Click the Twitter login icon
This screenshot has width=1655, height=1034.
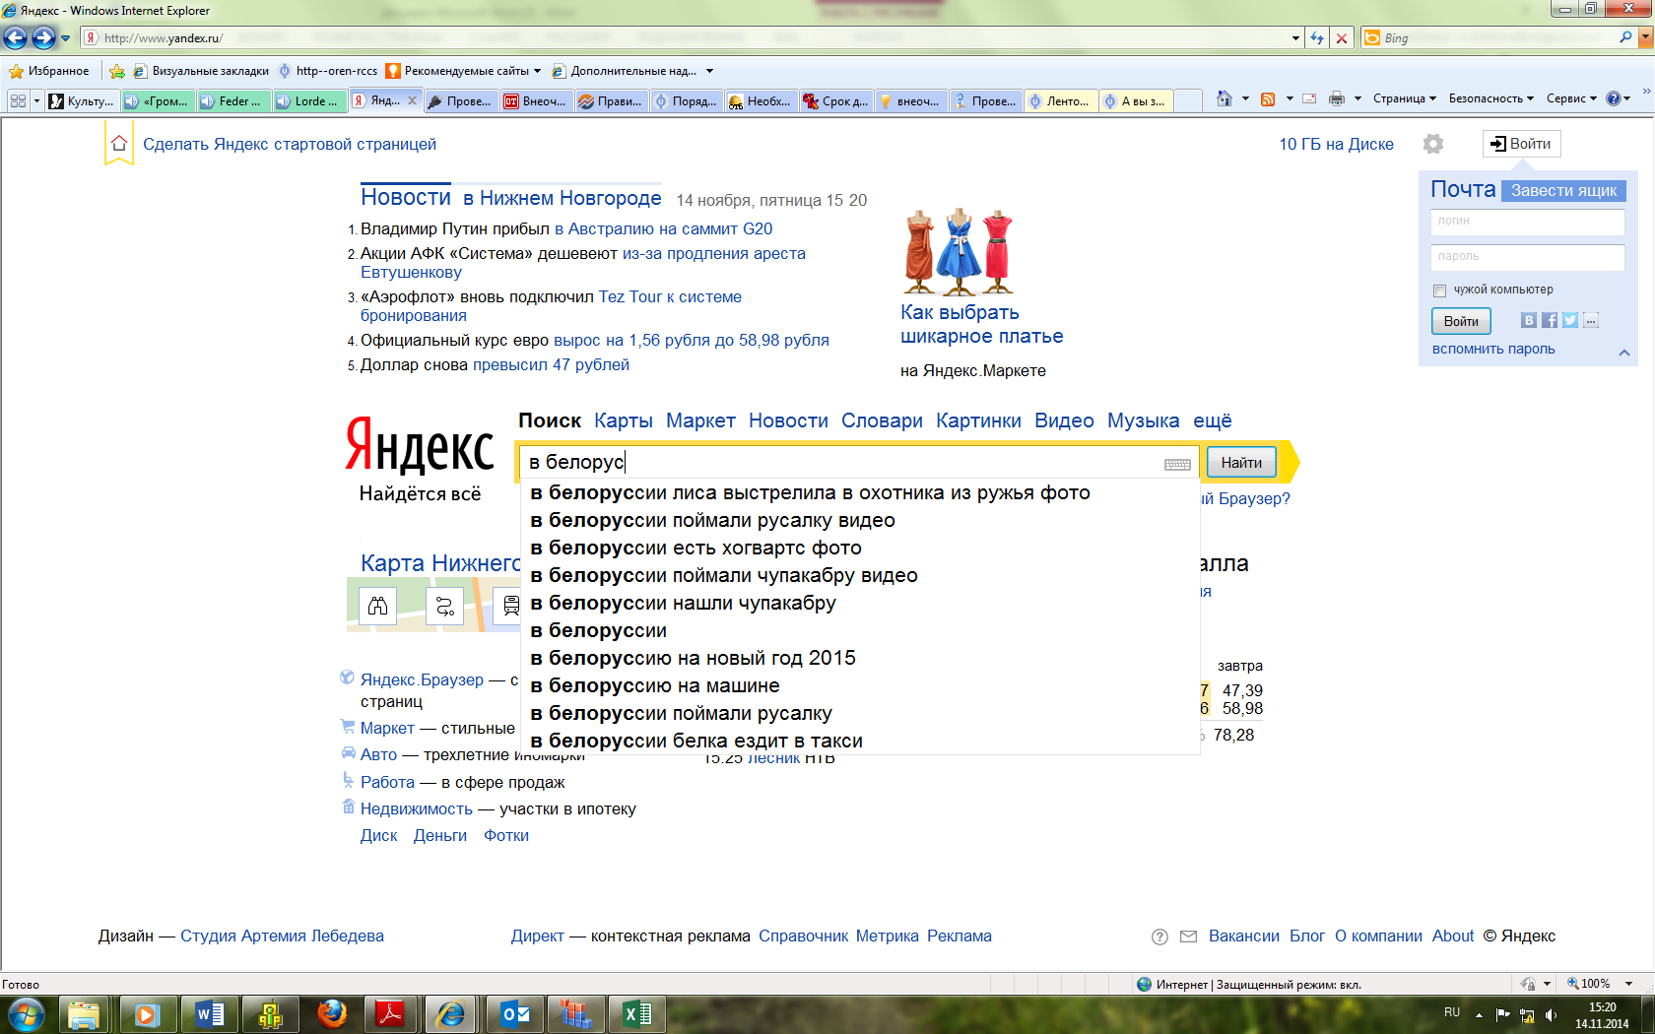1570,320
